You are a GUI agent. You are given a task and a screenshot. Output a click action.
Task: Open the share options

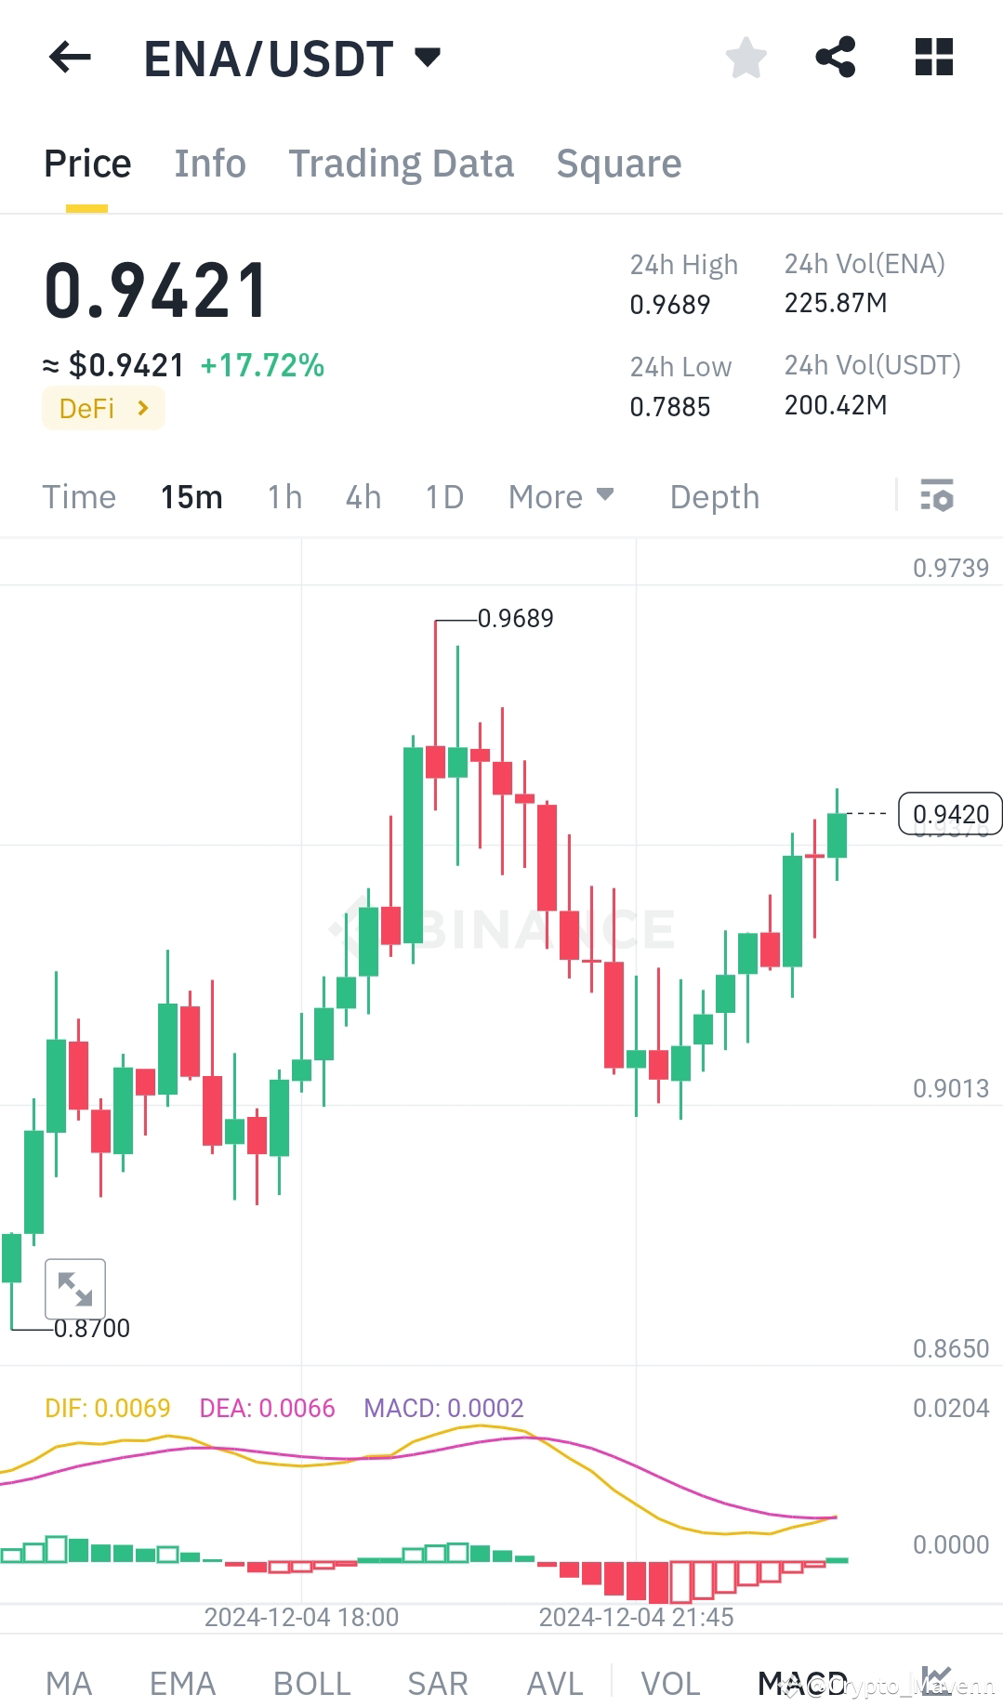[x=835, y=58]
